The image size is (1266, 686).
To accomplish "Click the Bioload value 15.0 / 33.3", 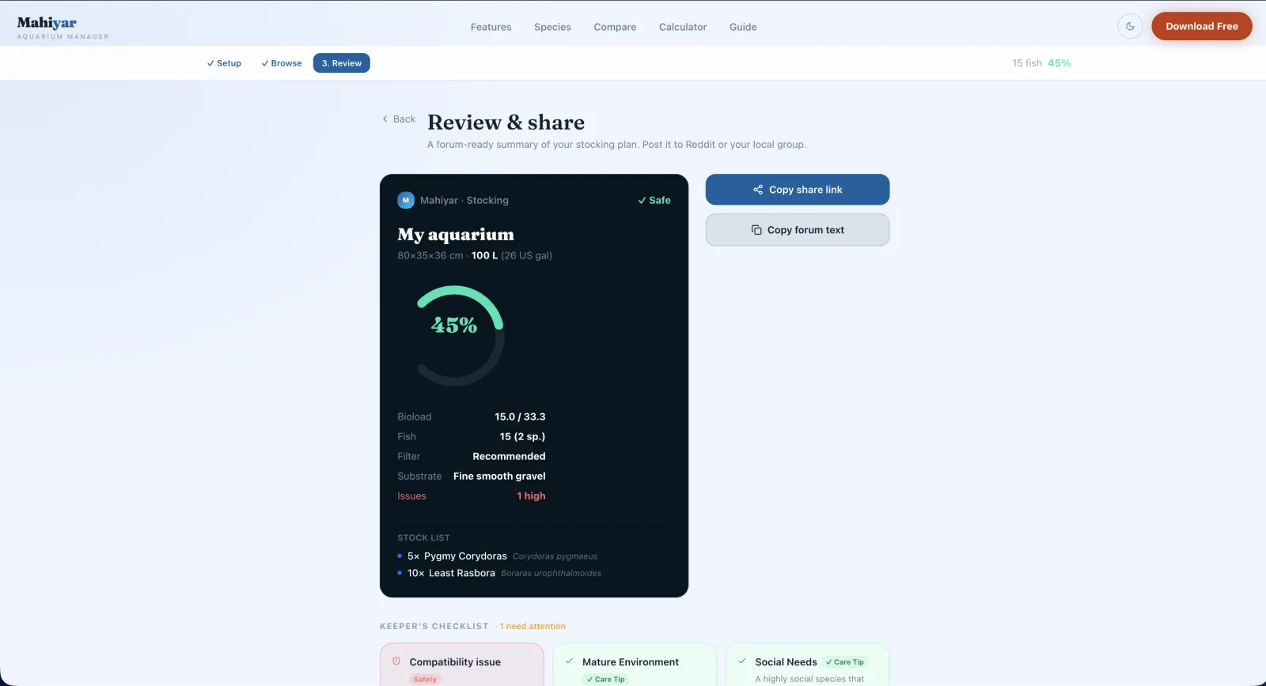I will (x=520, y=416).
